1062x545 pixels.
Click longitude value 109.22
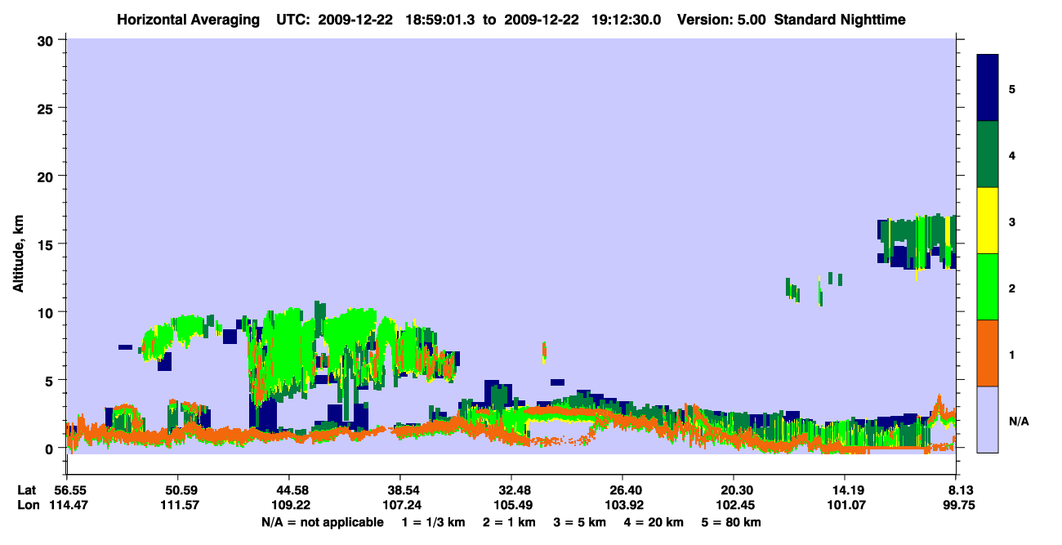(290, 505)
